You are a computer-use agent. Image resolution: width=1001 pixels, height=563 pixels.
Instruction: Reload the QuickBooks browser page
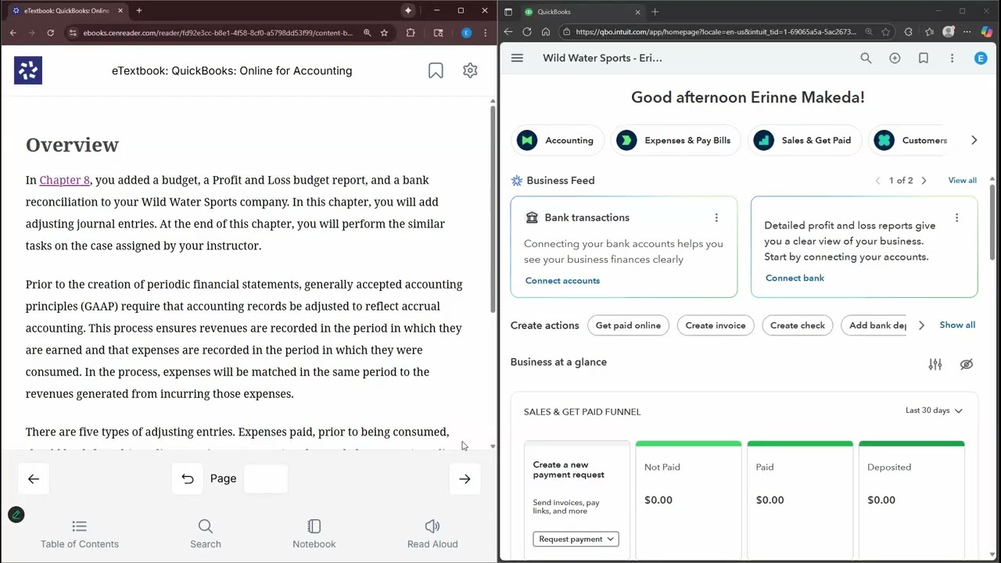pyautogui.click(x=527, y=32)
